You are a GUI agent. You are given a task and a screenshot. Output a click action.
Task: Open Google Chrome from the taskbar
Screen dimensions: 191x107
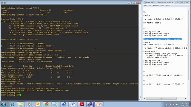[x=47, y=104]
